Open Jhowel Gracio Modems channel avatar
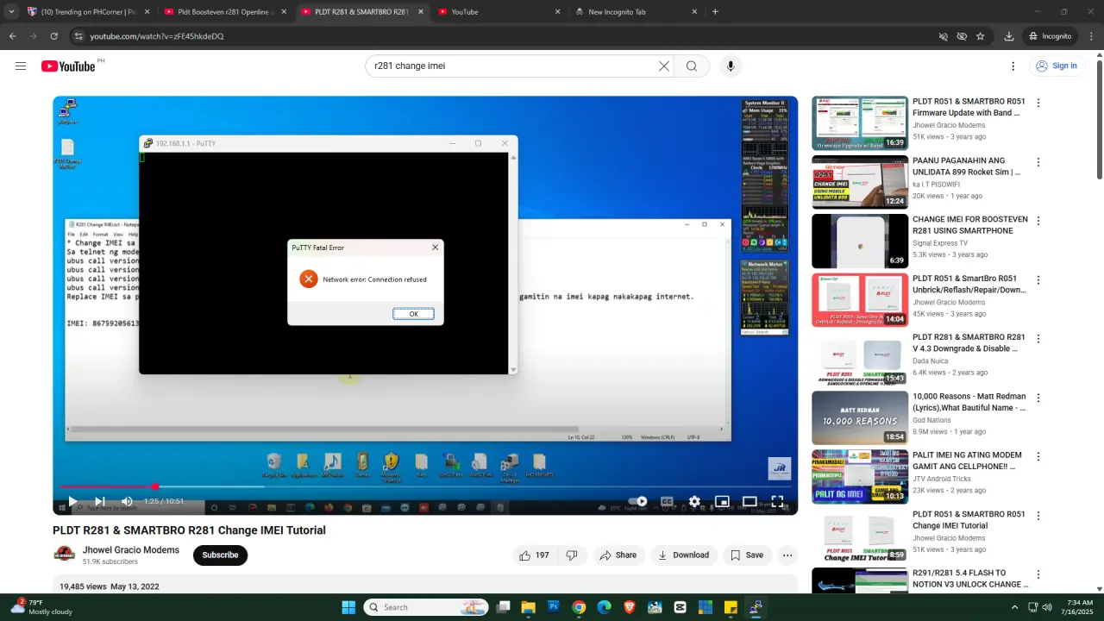This screenshot has height=621, width=1104. click(x=65, y=555)
